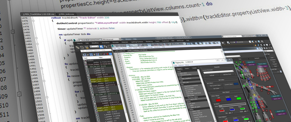This screenshot has width=291, height=122.
Task: Click red Left swatch under Colour Values
Action: 218,100
